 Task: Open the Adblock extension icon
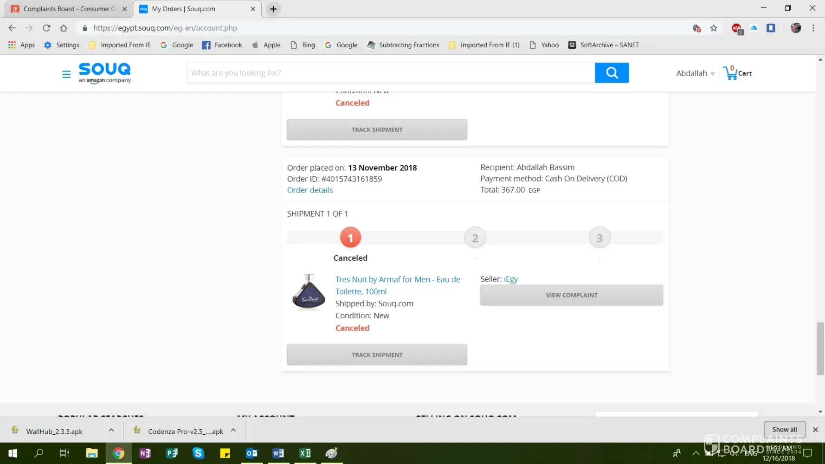click(737, 28)
